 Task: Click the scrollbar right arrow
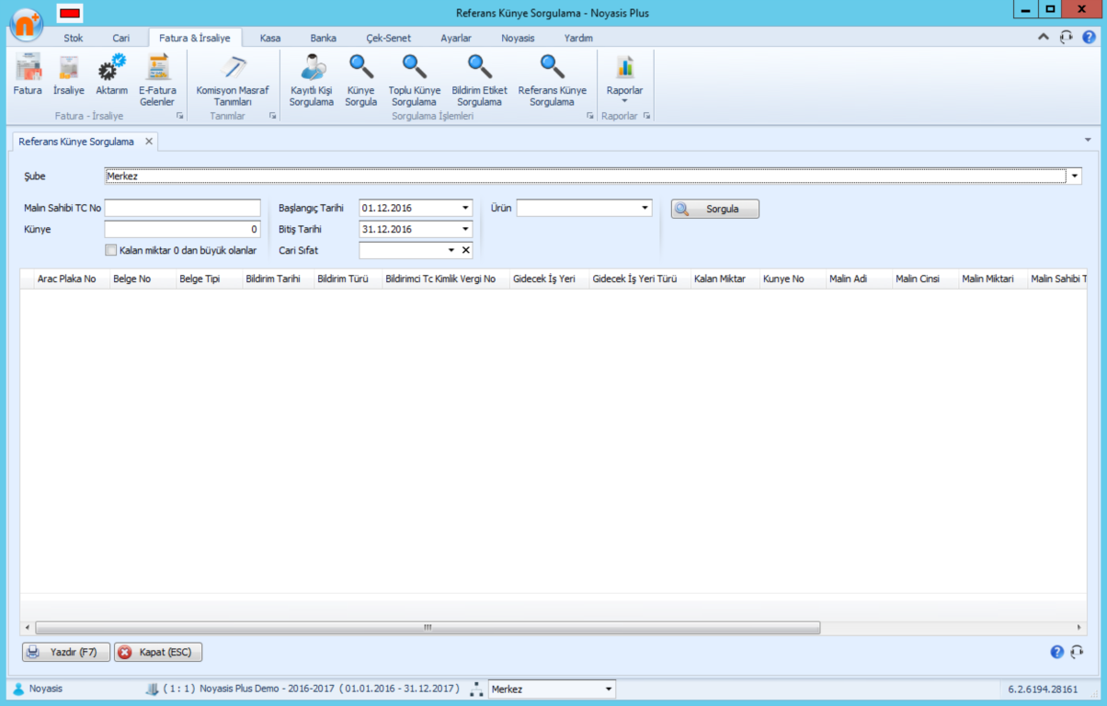coord(1080,628)
